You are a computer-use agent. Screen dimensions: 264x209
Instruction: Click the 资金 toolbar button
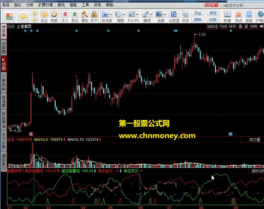pyautogui.click(x=198, y=13)
